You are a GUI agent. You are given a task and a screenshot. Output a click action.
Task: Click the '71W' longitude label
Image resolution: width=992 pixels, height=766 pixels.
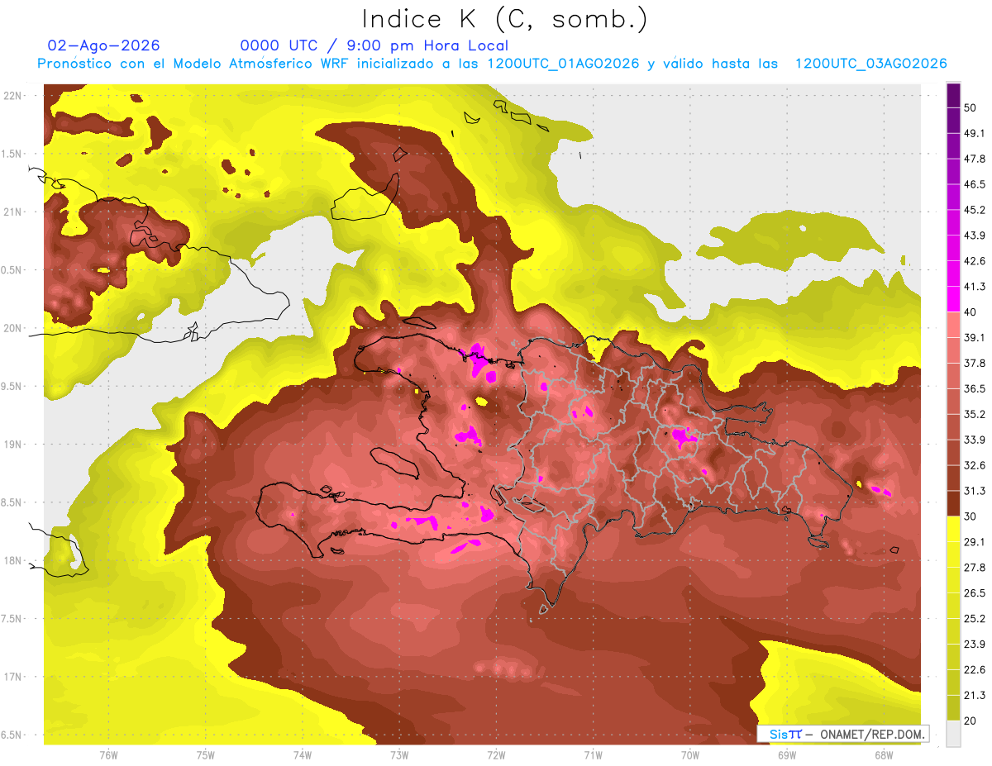(x=593, y=754)
